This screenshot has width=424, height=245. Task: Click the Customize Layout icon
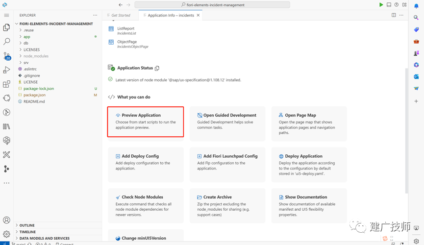[404, 4]
